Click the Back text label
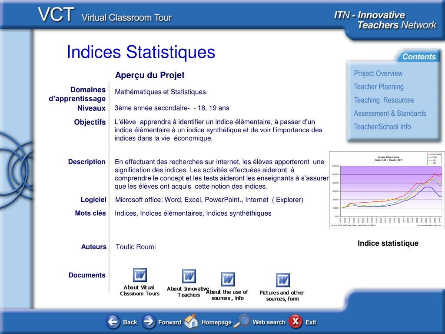The width and height of the screenshot is (445, 334). pyautogui.click(x=130, y=322)
